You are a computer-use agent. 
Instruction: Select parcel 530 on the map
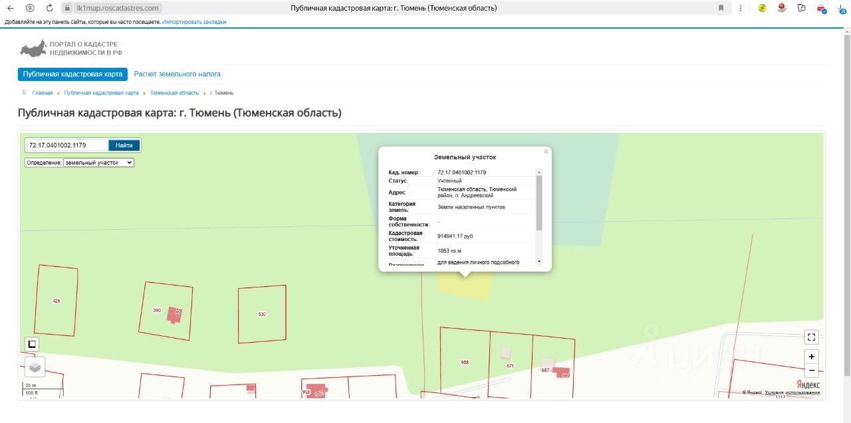pos(262,314)
